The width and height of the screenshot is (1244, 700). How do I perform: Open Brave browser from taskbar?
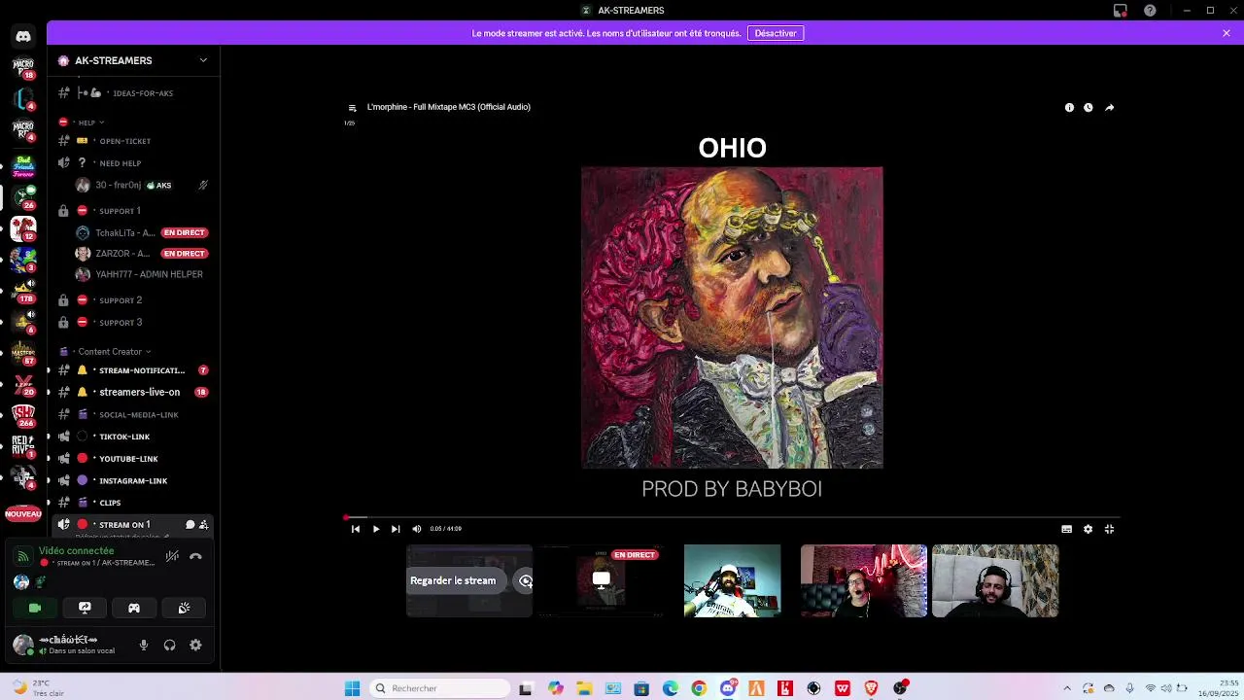[871, 688]
